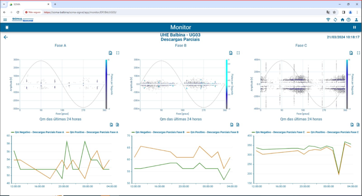This screenshot has height=196, width=362.
Task: Click the refresh sync icon
Action: click(335, 20)
